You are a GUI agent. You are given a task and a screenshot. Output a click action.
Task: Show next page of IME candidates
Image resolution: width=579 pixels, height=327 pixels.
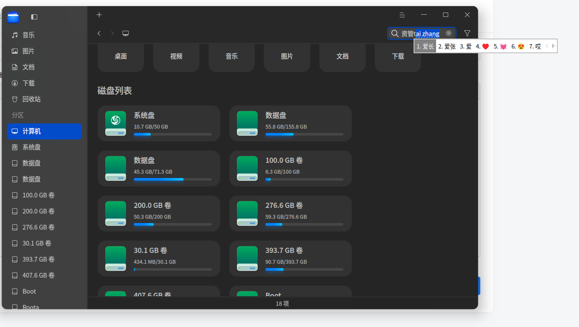point(553,46)
